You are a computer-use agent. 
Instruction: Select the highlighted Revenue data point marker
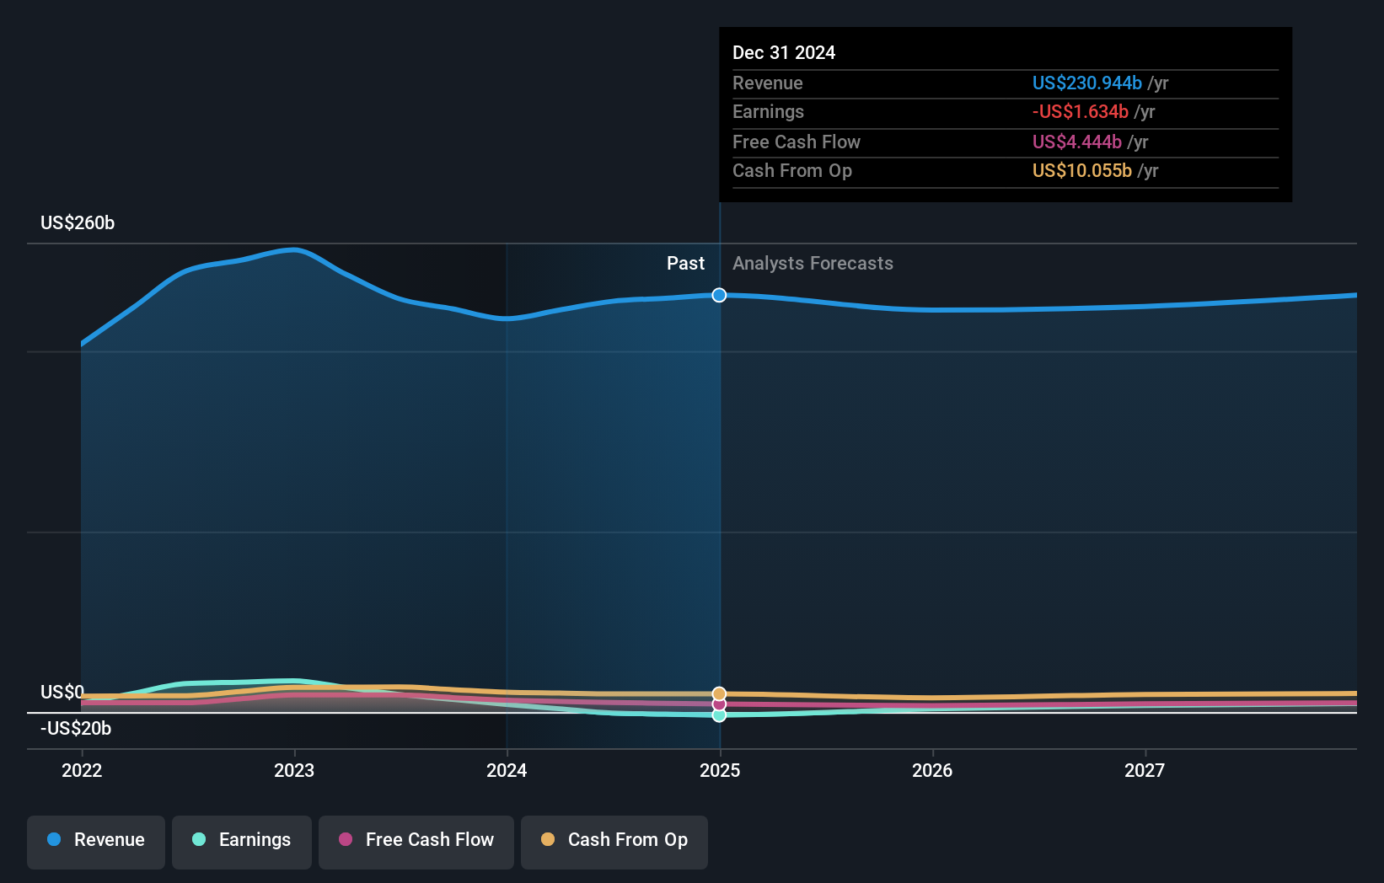tap(719, 295)
